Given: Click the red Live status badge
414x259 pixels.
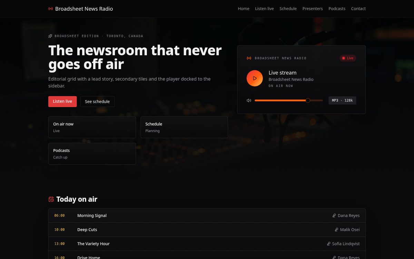Looking at the screenshot, I should [348, 58].
